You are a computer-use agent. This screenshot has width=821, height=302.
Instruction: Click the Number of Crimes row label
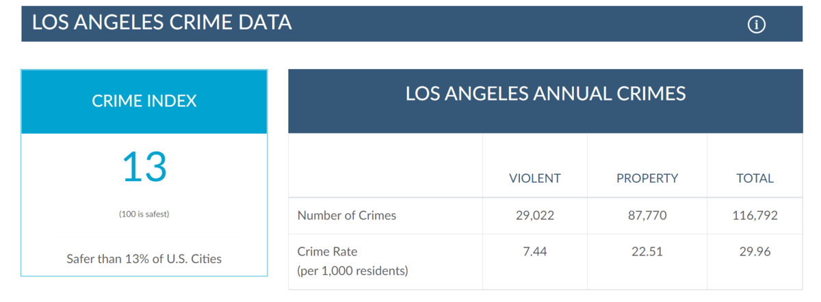tap(347, 215)
